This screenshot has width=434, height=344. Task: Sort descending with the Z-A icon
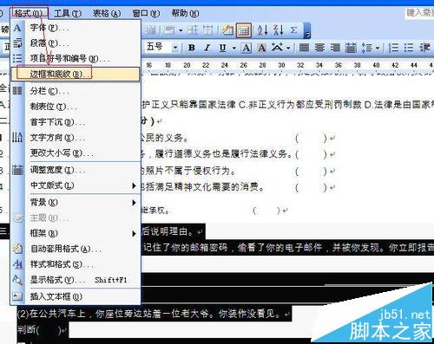point(279,30)
